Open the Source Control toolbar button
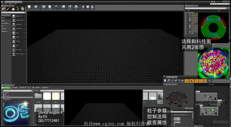The width and height of the screenshot is (231, 127). (36, 7)
